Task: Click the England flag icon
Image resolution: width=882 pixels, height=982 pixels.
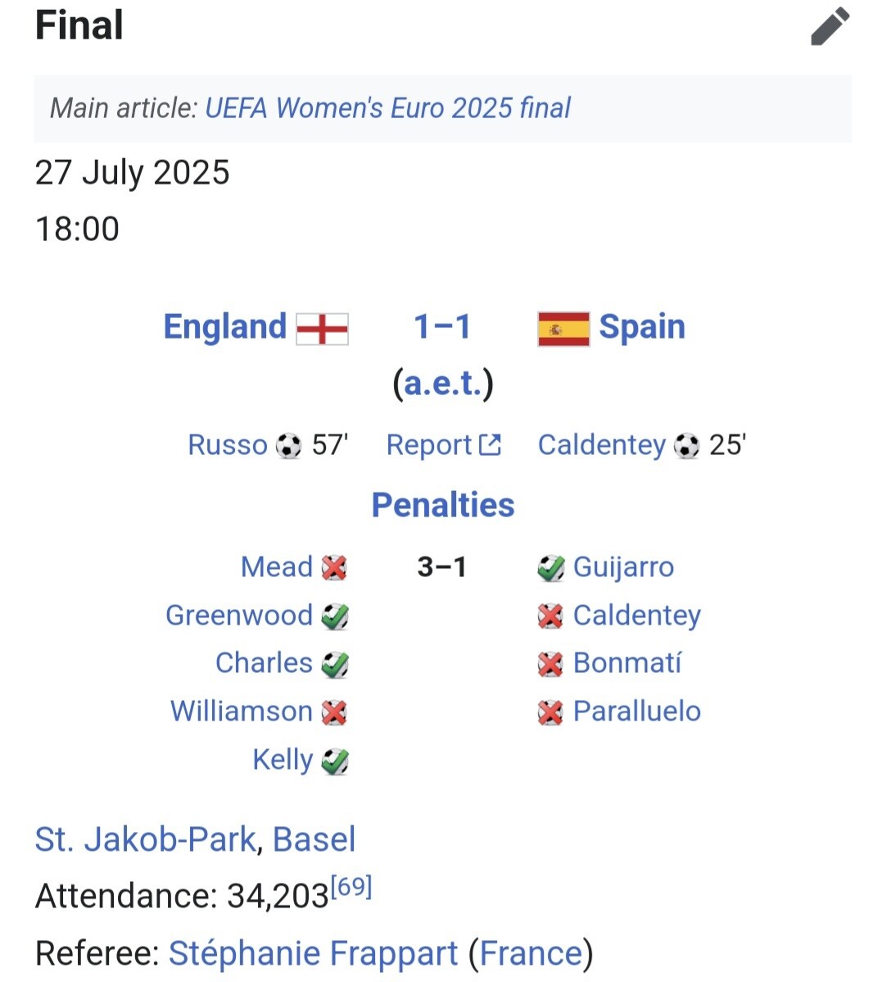Action: tap(322, 329)
